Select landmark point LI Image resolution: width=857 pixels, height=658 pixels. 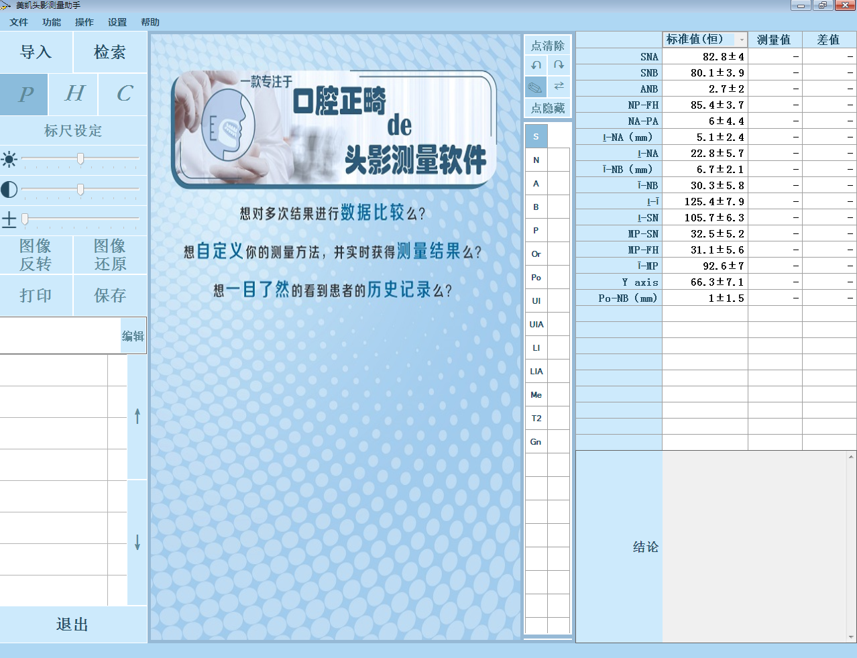pyautogui.click(x=536, y=347)
